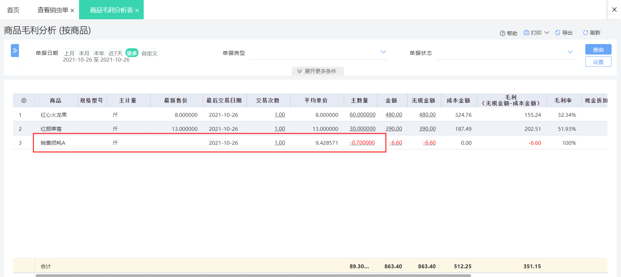Screen dimensions: 621x277
Task: Switch to the 首页 tab
Action: pyautogui.click(x=13, y=10)
